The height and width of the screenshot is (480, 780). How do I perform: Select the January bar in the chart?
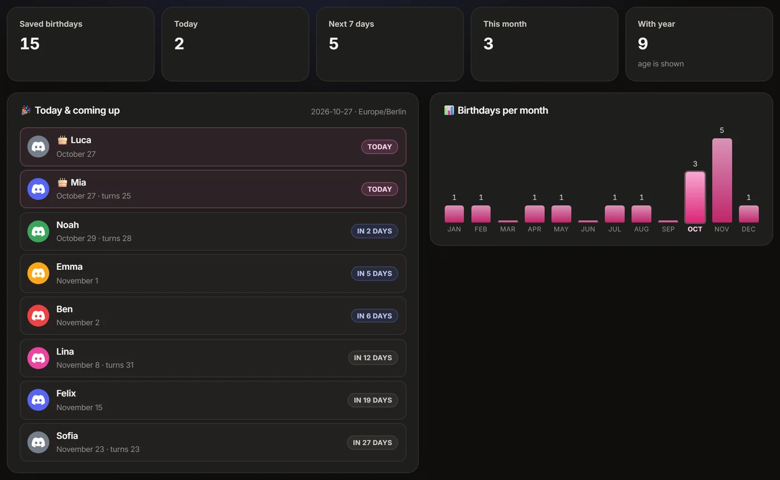pos(454,214)
